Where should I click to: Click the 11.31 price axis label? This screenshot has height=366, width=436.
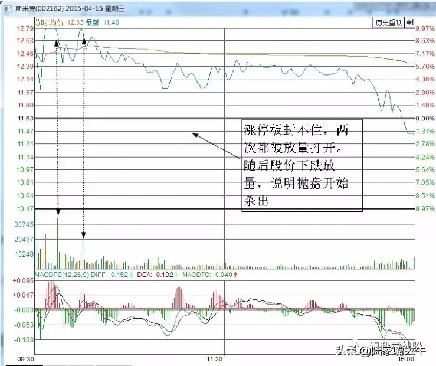pos(25,144)
